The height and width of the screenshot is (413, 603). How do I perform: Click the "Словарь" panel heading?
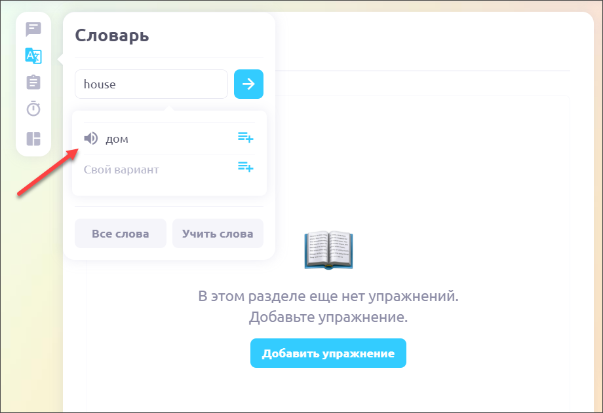[x=112, y=35]
